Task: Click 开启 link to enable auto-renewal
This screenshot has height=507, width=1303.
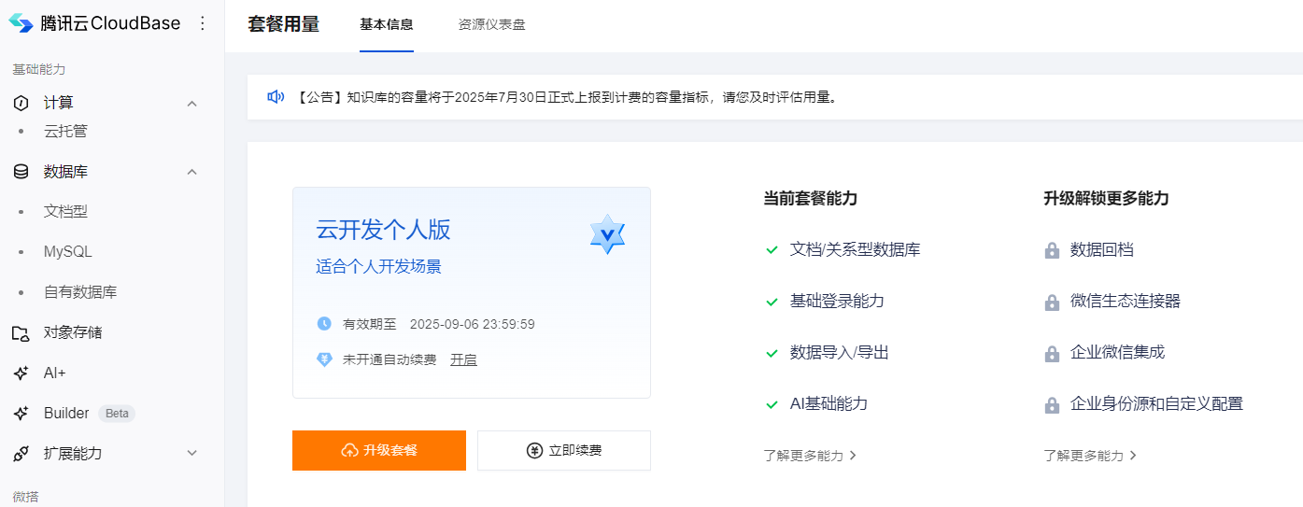Action: pyautogui.click(x=463, y=359)
